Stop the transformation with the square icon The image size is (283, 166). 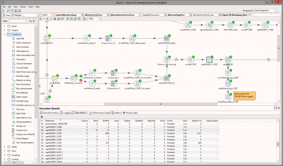pyautogui.click(x=51, y=19)
